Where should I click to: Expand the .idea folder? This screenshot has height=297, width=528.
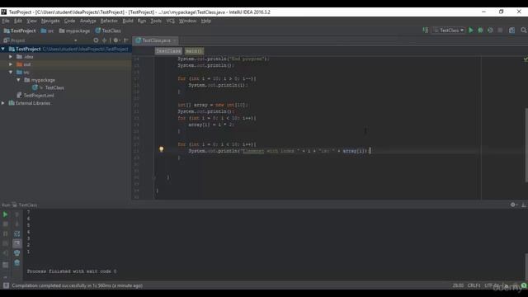click(11, 57)
